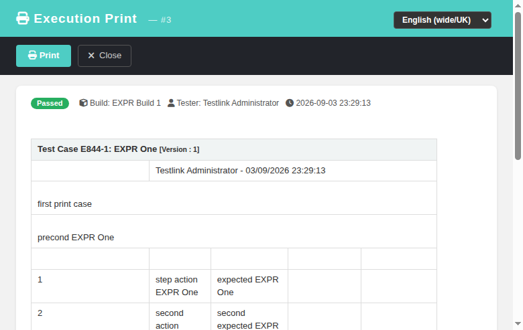Viewport: 523px width, 330px height.
Task: Click the vertical scrollbar thumb
Action: click(x=518, y=86)
